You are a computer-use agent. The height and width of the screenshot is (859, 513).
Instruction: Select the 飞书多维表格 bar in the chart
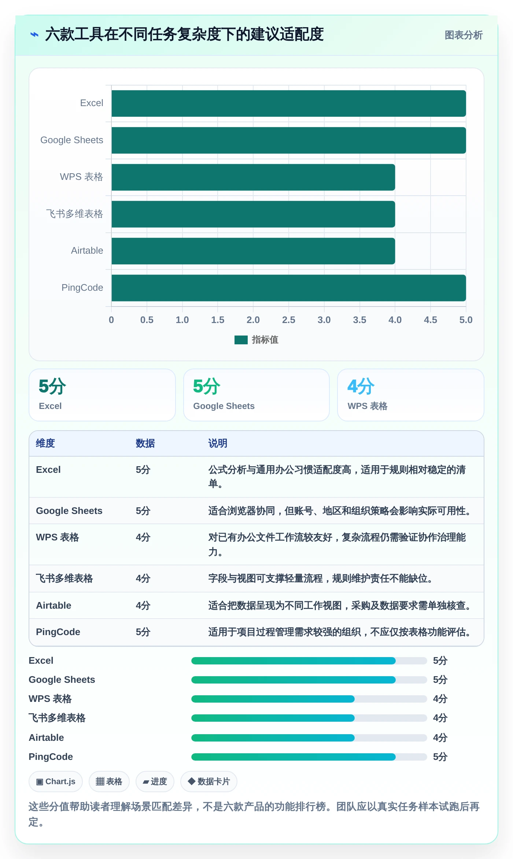tap(253, 214)
